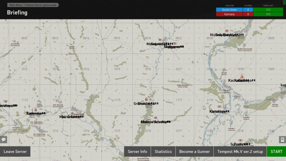The image size is (286, 161).
Task: Click map grid number 1020
Action: click(x=271, y=69)
